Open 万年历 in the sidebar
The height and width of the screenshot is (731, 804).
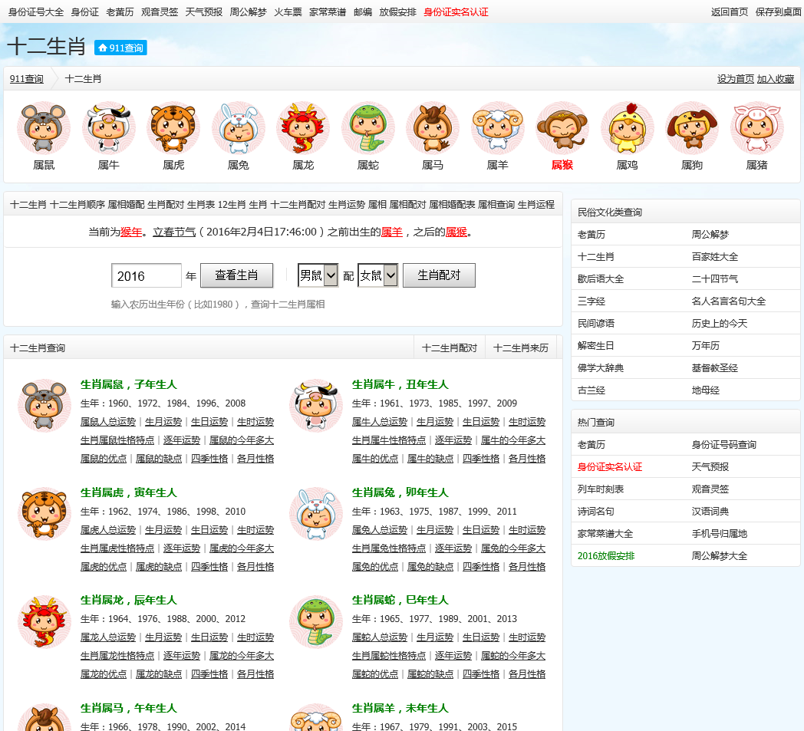[x=705, y=345]
